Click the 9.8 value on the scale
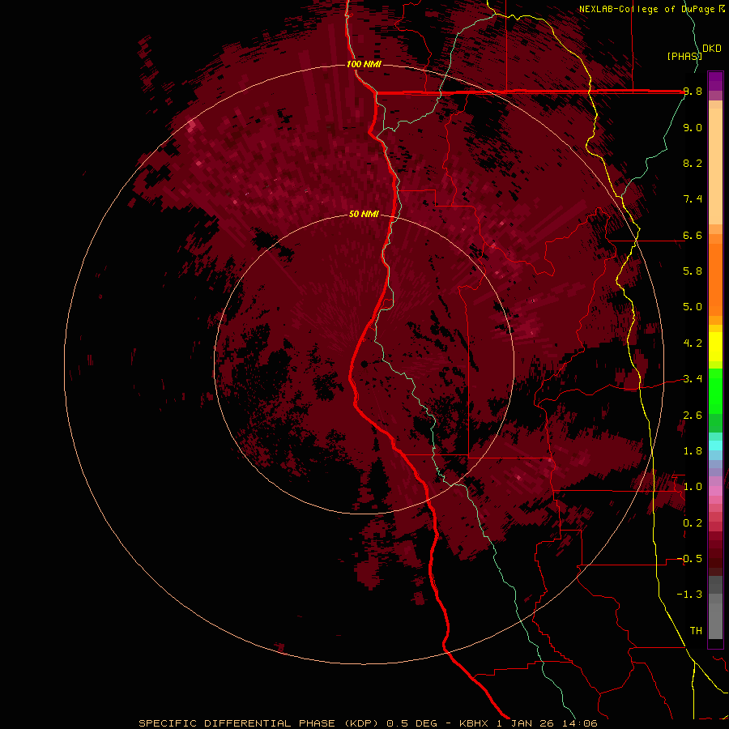 [693, 92]
